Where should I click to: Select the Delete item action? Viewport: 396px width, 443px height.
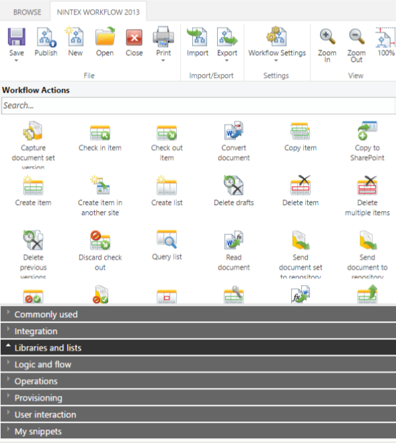(x=301, y=191)
